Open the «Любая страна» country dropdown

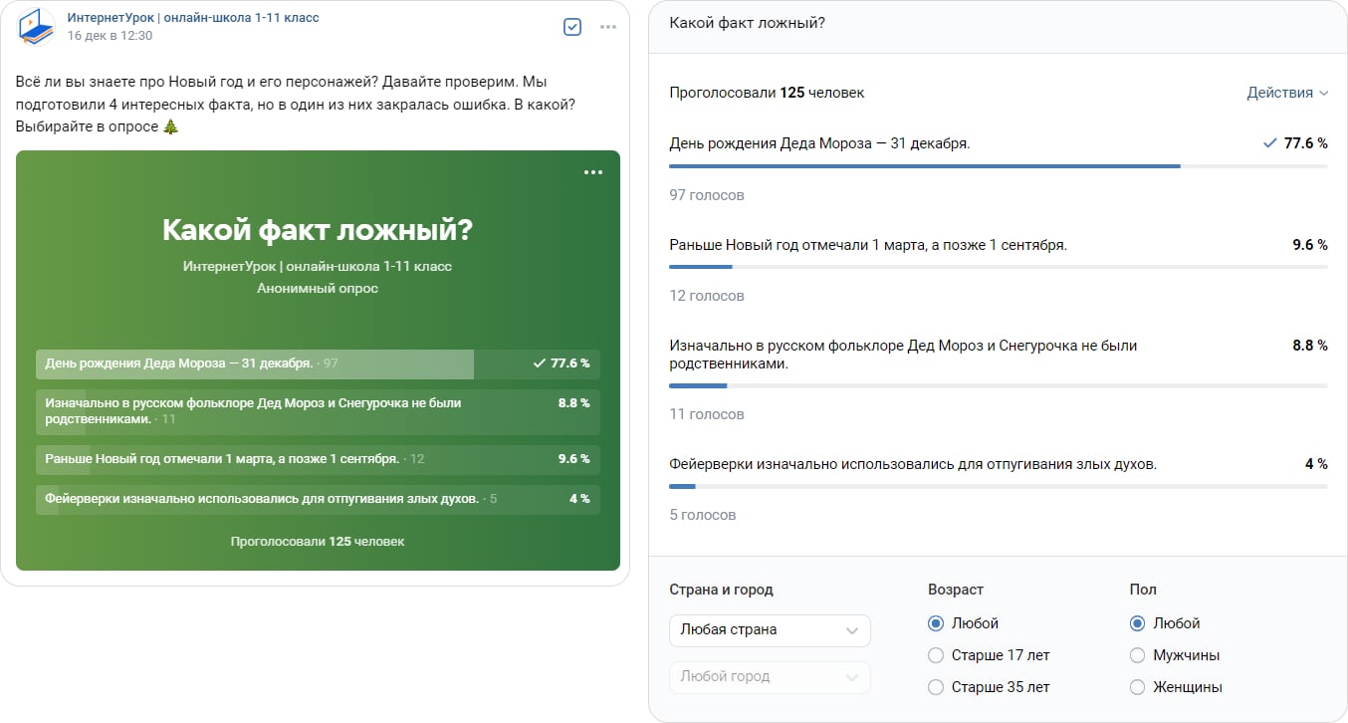770,630
